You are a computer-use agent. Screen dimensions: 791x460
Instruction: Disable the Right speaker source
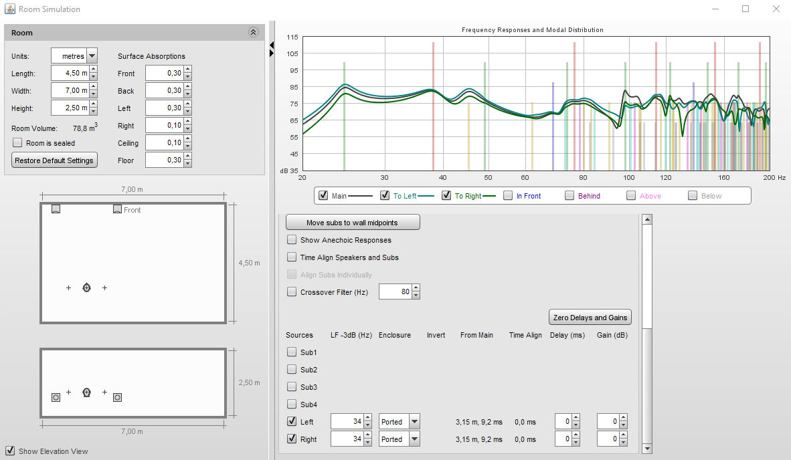[x=292, y=439]
